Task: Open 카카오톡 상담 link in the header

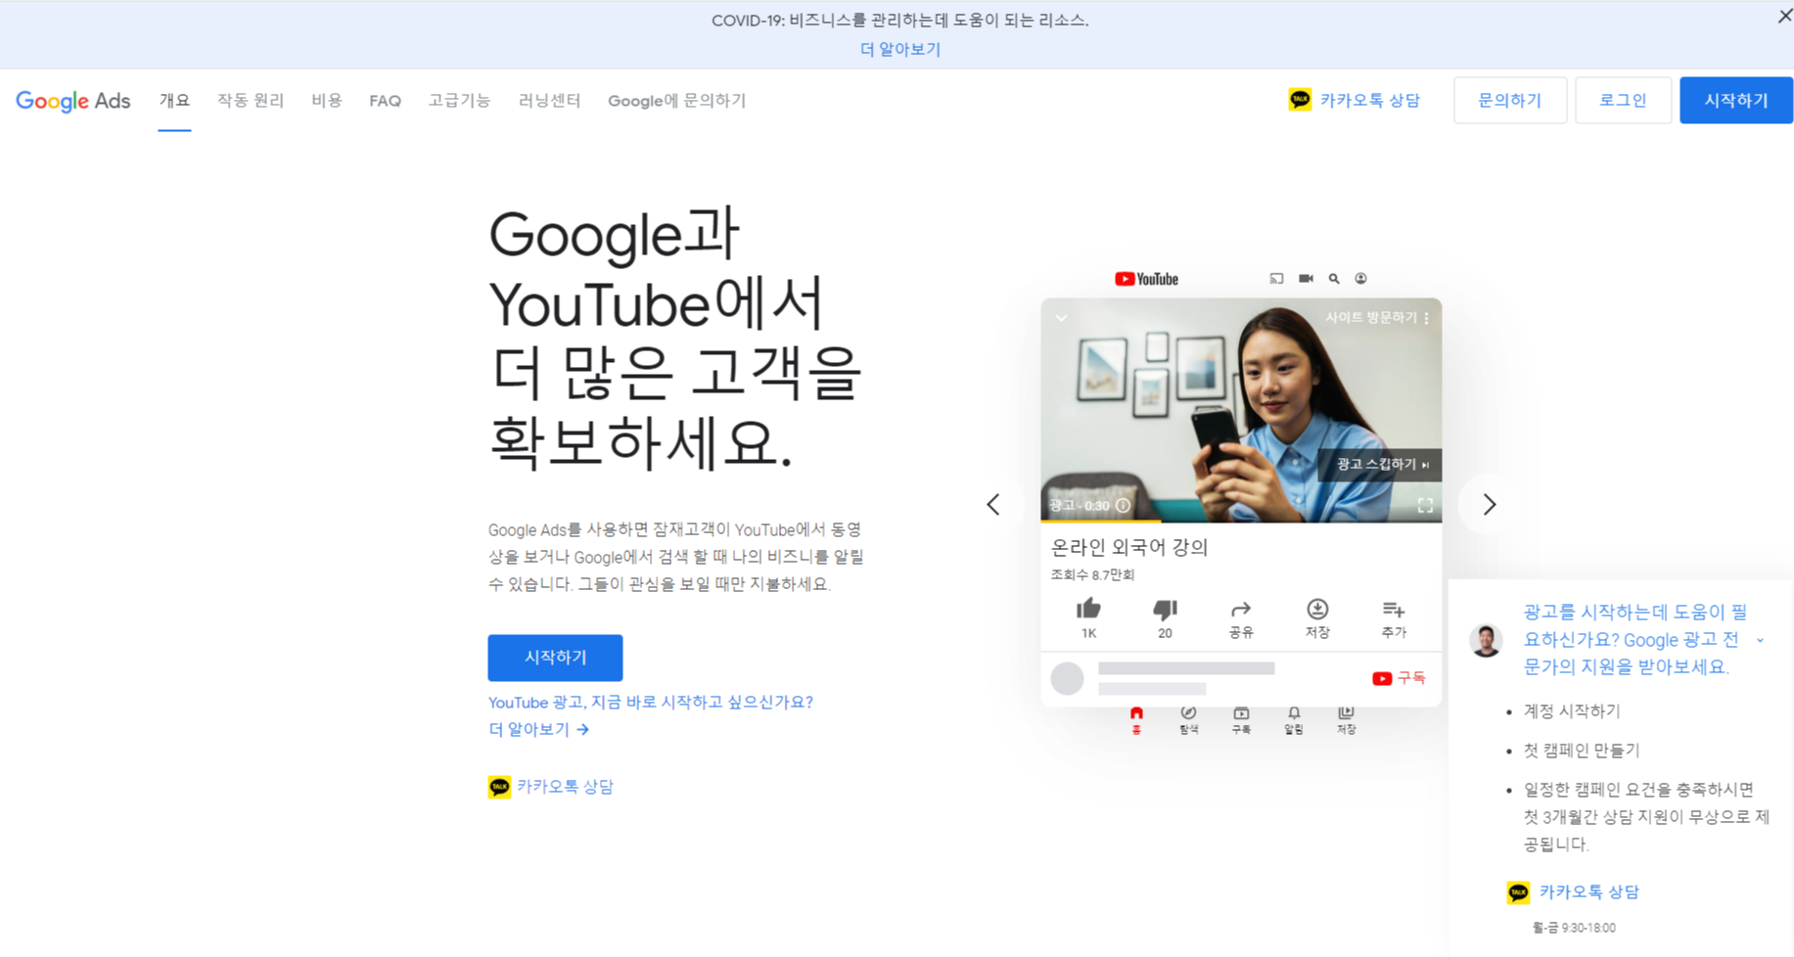Action: tap(1369, 100)
